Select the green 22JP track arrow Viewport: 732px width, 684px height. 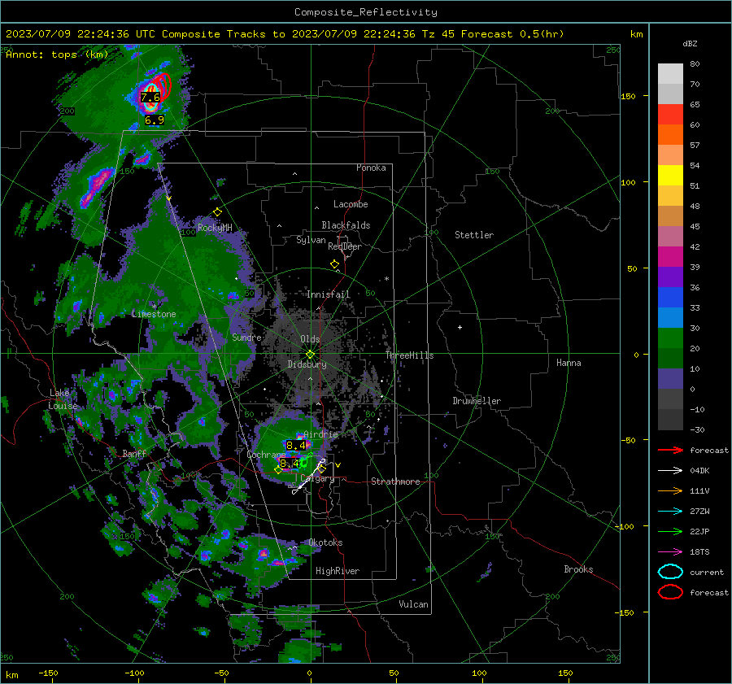point(670,531)
